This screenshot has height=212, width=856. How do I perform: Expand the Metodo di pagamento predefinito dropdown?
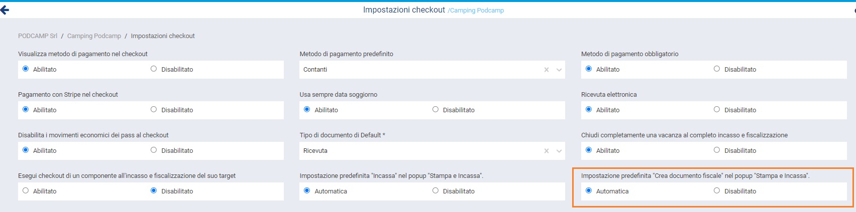pyautogui.click(x=559, y=70)
